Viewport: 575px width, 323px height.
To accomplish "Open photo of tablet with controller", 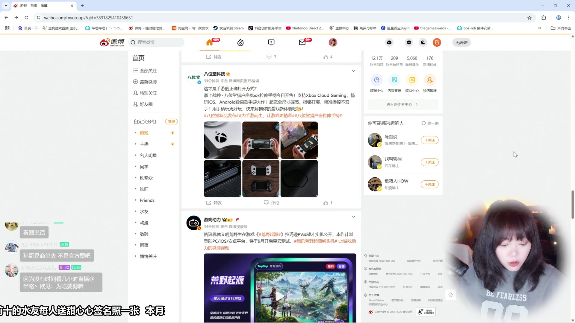I will (299, 140).
